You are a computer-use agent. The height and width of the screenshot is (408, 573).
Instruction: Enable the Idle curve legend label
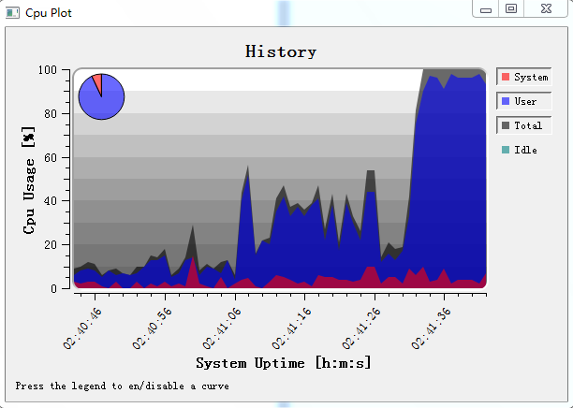(x=526, y=150)
